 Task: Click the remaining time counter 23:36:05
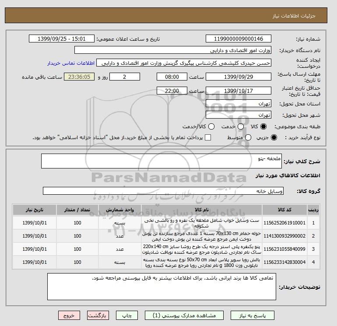79,77
